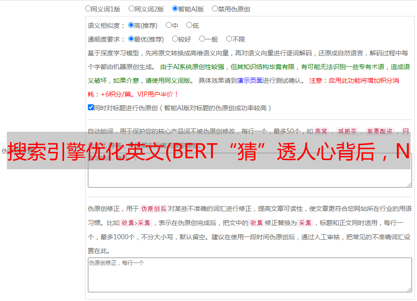Set 语义相似度 to 低
Viewport: 417px width, 301px height.
[x=189, y=25]
